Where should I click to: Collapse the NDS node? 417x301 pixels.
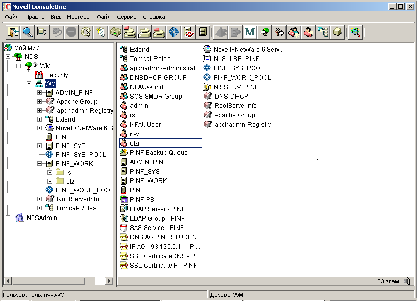(8, 56)
